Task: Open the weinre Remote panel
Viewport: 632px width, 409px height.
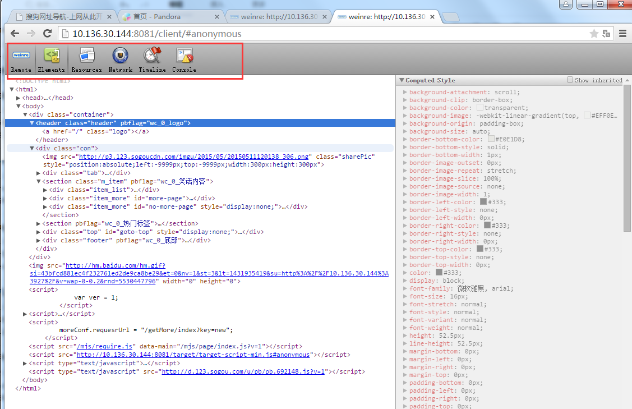Action: pos(21,59)
